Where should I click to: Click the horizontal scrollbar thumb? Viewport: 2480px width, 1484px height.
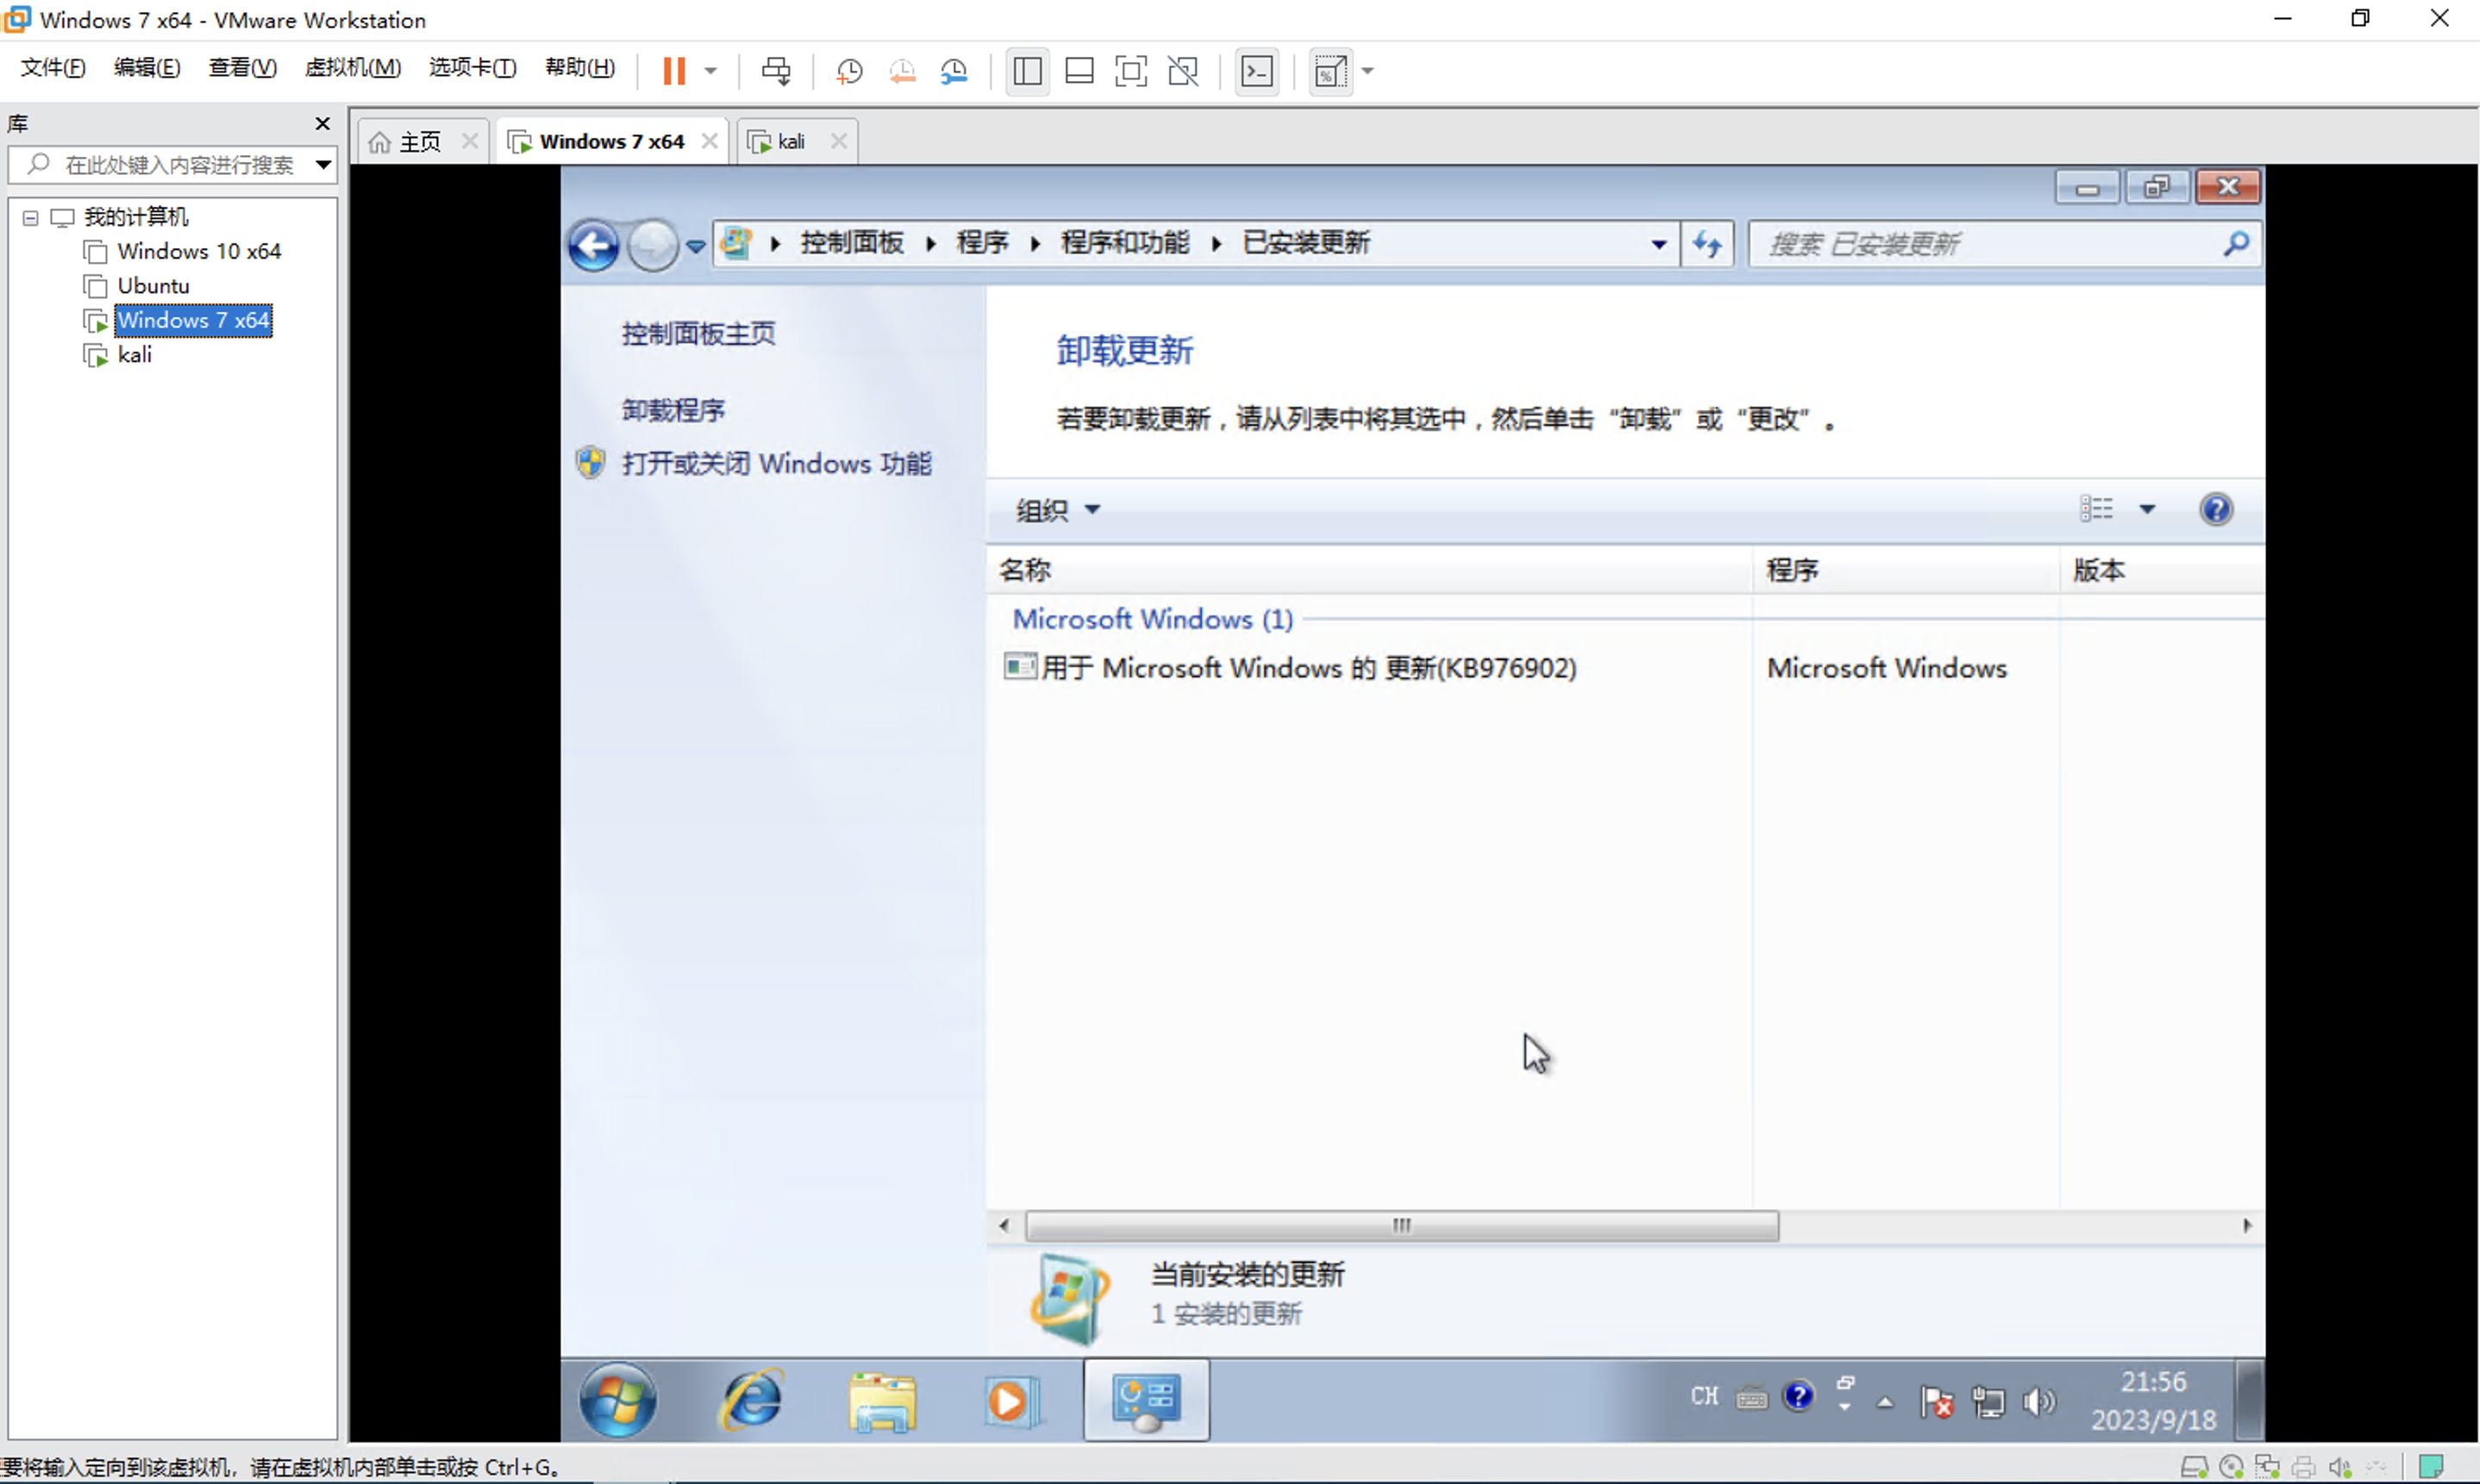(1401, 1225)
